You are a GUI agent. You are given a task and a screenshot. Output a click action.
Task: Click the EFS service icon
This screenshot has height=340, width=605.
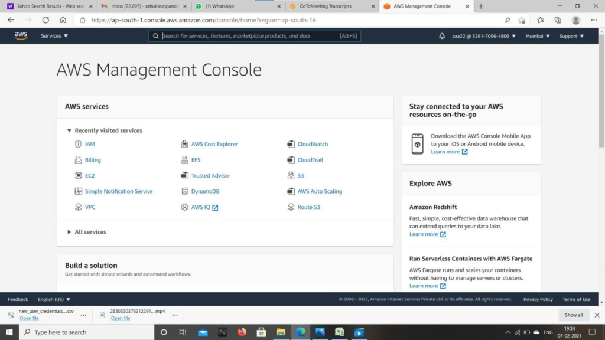pyautogui.click(x=184, y=159)
